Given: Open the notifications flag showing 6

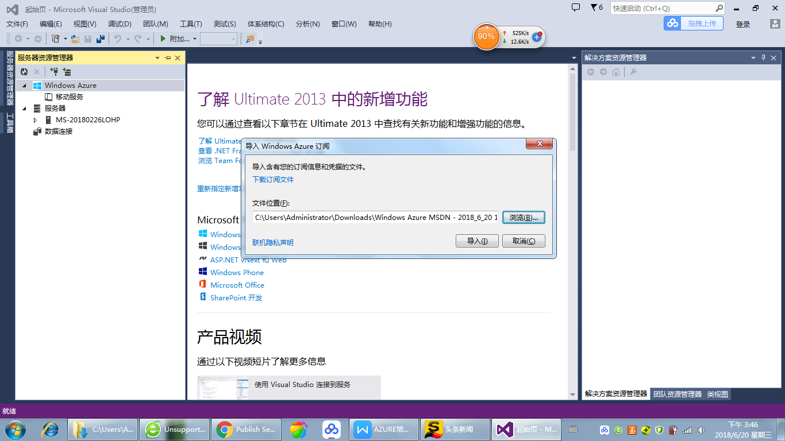Looking at the screenshot, I should point(597,7).
